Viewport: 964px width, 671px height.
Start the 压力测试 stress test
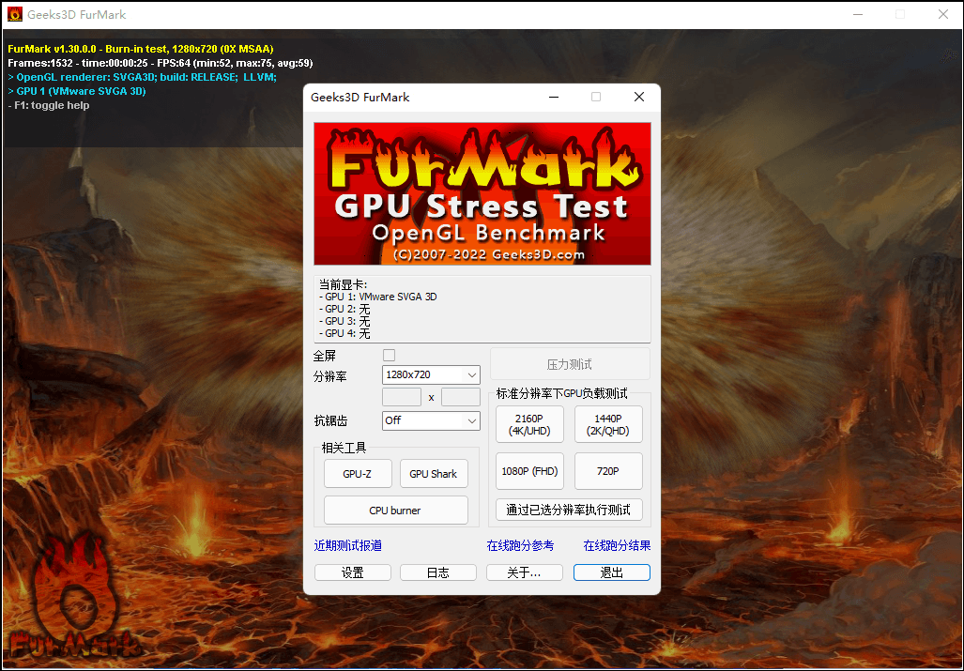tap(570, 363)
